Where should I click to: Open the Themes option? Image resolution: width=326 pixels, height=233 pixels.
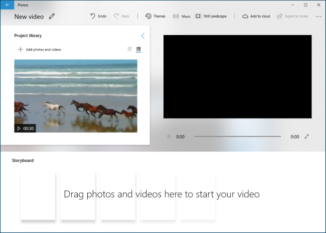[x=155, y=16]
